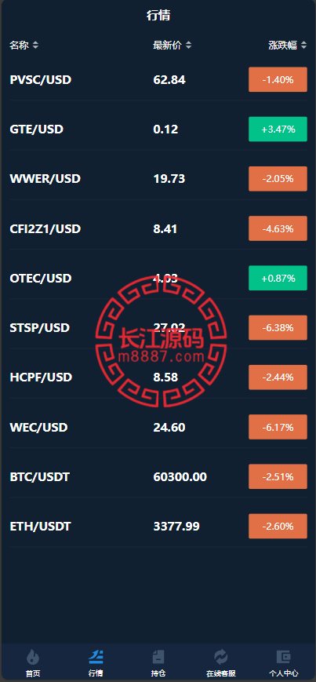
Task: Click the orange -1.40% change badge
Action: (278, 79)
